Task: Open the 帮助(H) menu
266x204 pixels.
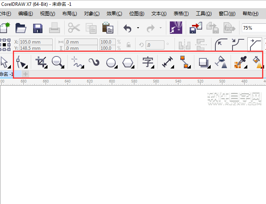Action: [250, 14]
